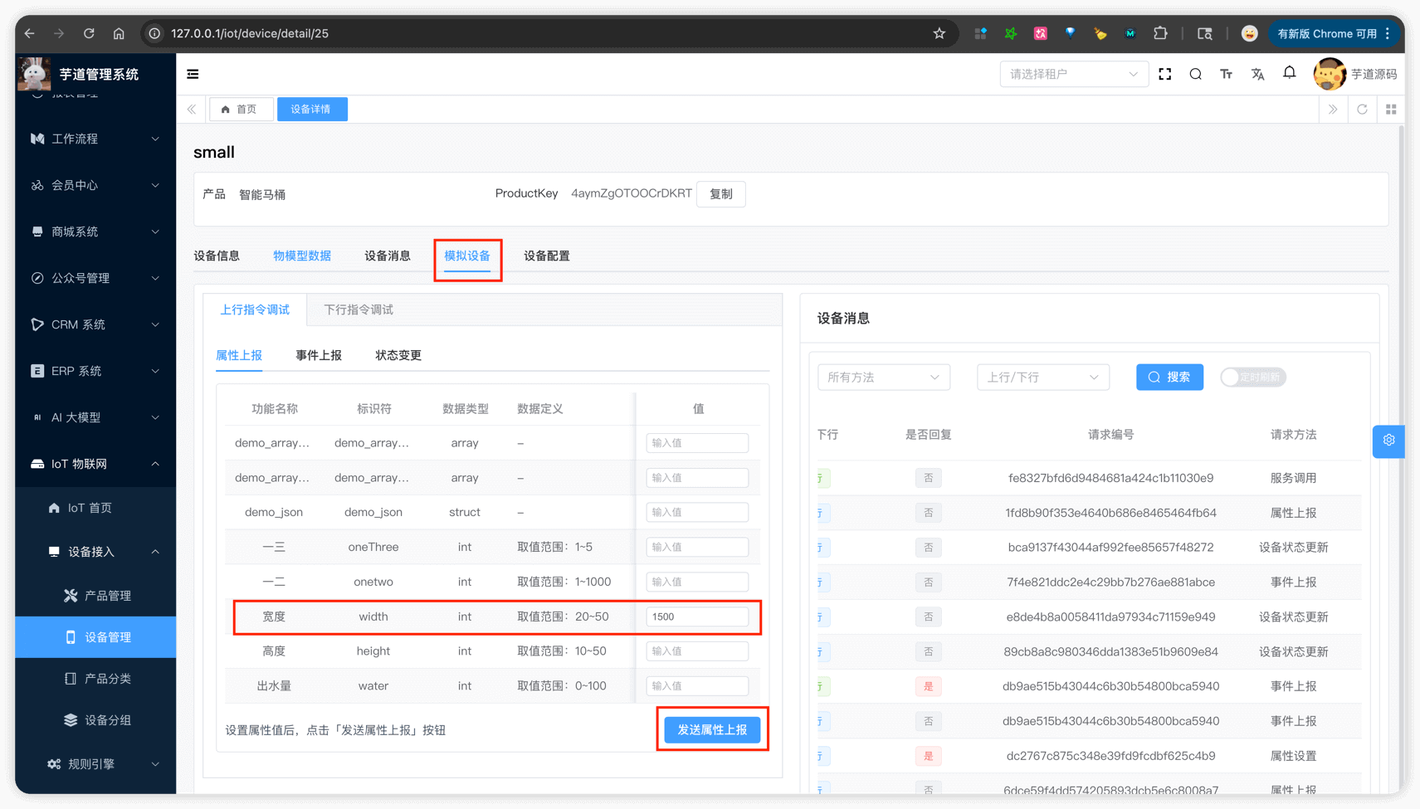Open the 所有方法 filter dropdown
This screenshot has width=1420, height=809.
[883, 377]
